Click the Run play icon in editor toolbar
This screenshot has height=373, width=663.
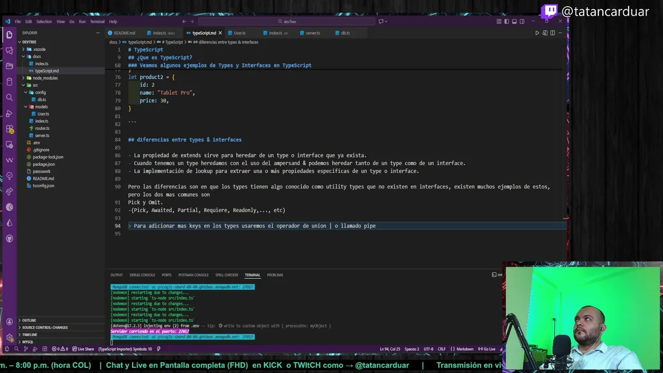[x=537, y=33]
